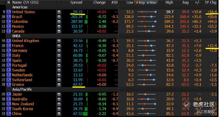Select the EMEA group row
This screenshot has width=219, height=117.
(16, 36)
